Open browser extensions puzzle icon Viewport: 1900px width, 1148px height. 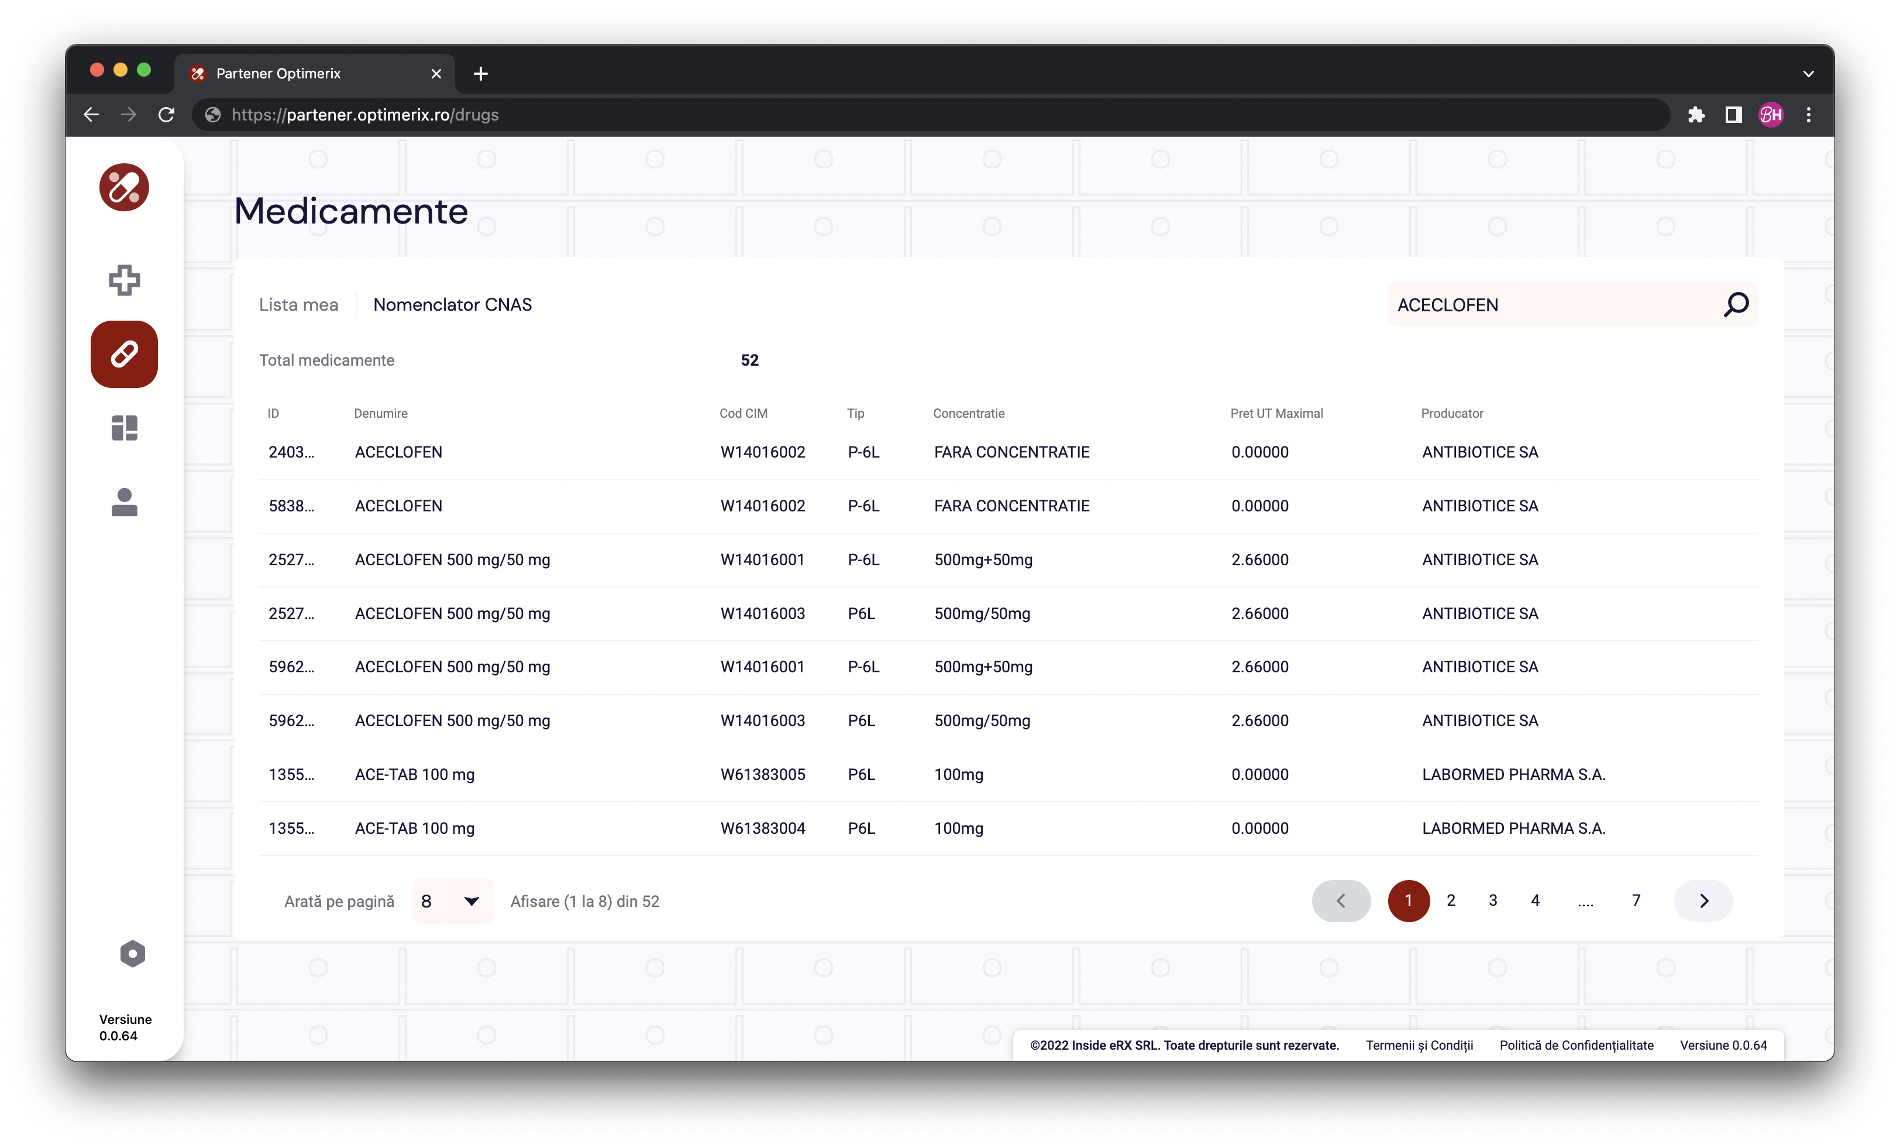tap(1696, 115)
